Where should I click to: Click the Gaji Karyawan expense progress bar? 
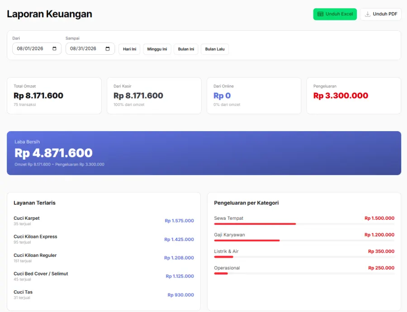304,241
